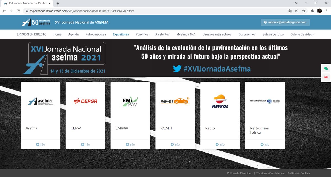Click the Repsol card logo
The width and height of the screenshot is (331, 177).
tap(220, 101)
